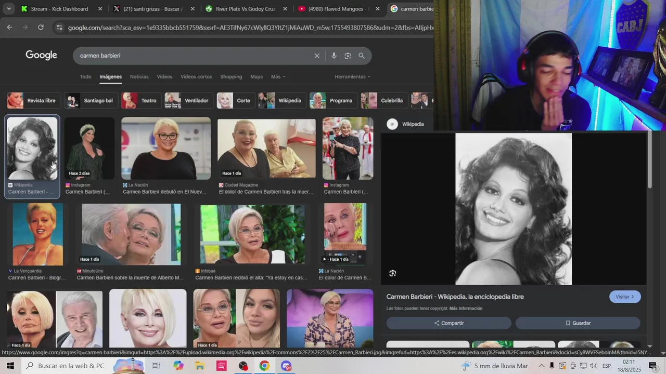Open the Windows Start menu
Viewport: 666px width, 374px height.
click(x=11, y=366)
